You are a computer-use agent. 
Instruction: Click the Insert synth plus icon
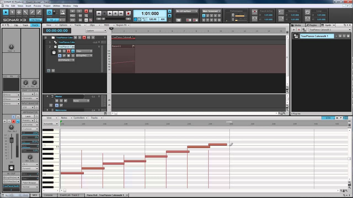point(294,30)
